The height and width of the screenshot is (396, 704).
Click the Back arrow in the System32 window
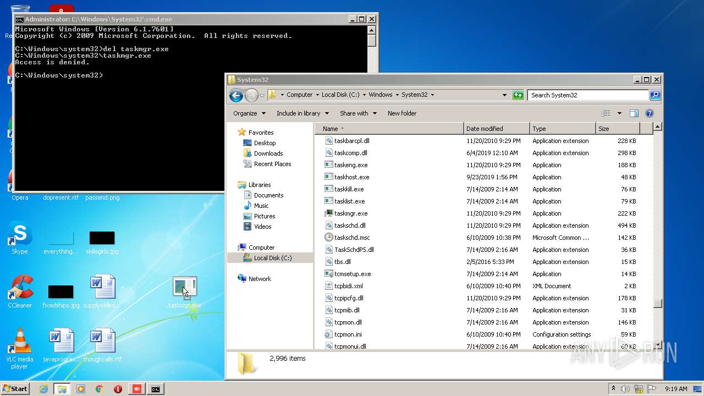click(236, 95)
